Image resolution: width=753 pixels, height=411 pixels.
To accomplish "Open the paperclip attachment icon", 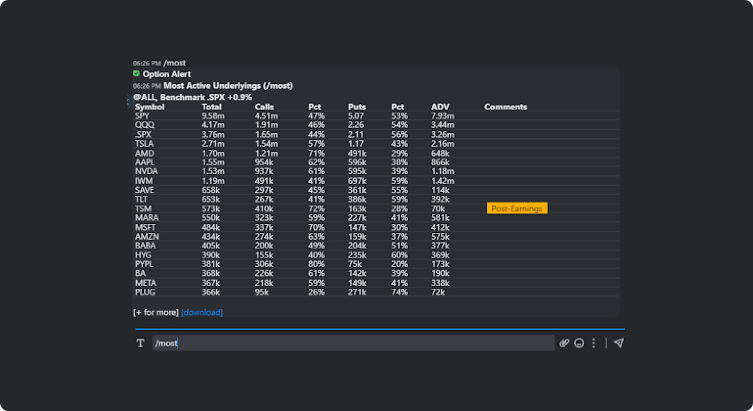I will click(564, 343).
